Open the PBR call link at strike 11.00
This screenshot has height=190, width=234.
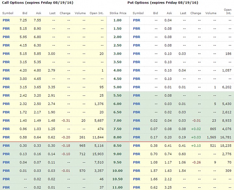point(6,187)
